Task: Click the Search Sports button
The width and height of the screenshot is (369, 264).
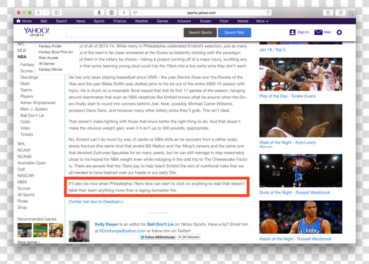Action: [200, 33]
